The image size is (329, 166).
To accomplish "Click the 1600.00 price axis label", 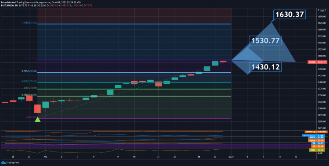I will (x=322, y=29).
